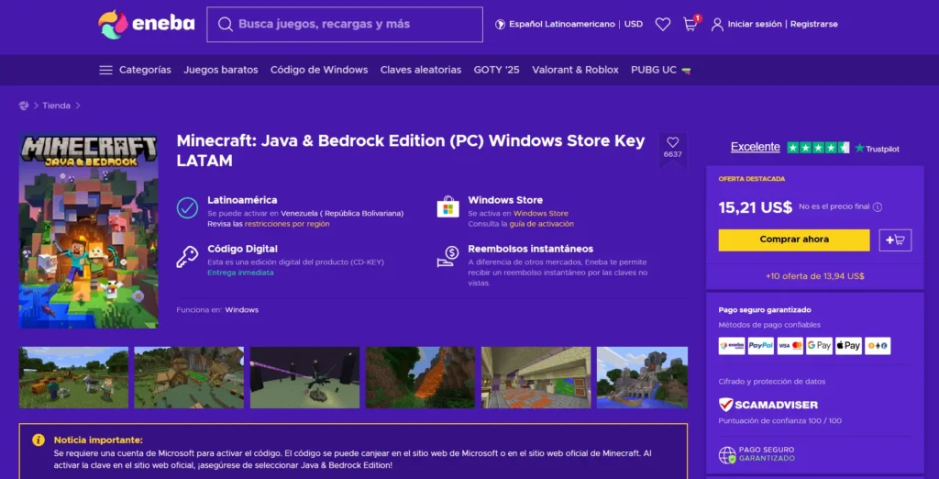Type in the Busca juegos search field
The height and width of the screenshot is (479, 939).
click(353, 25)
